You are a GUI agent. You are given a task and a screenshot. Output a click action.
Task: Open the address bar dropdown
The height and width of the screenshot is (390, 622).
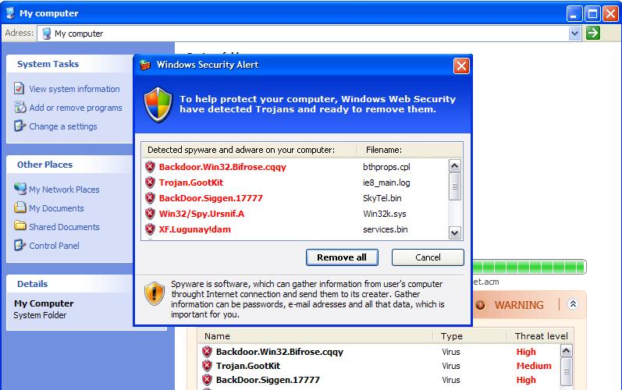click(x=574, y=34)
